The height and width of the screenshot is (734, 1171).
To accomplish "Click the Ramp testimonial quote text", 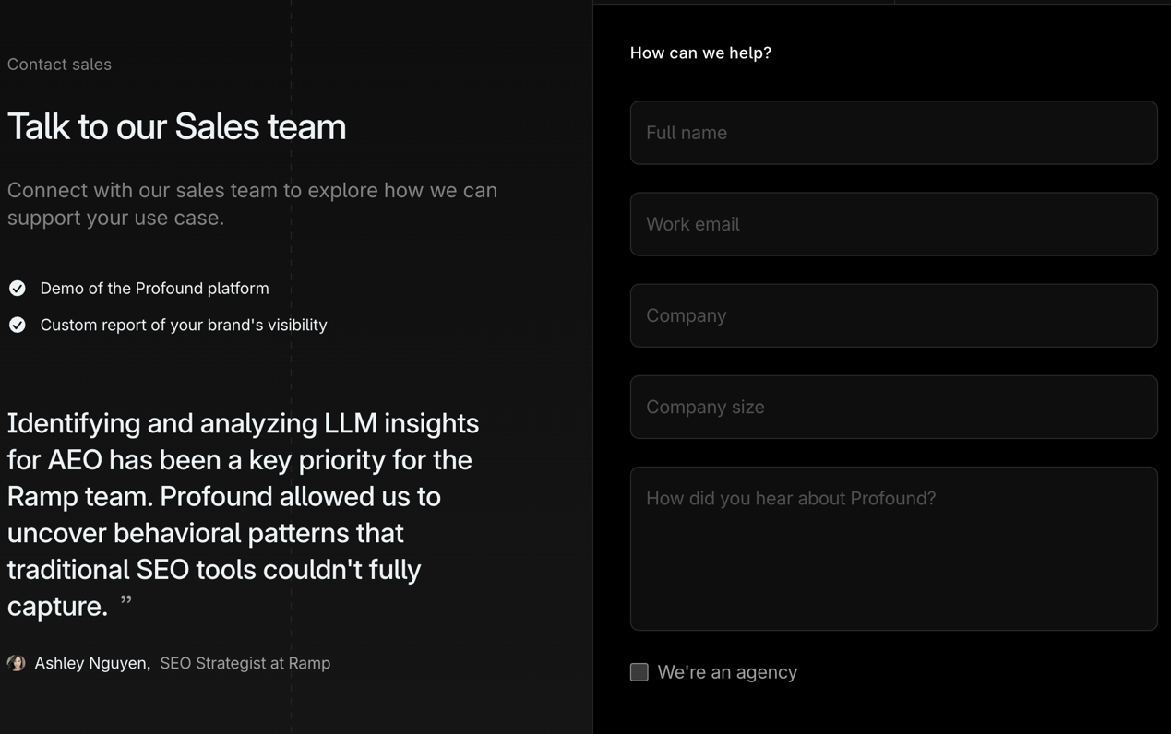I will [x=243, y=515].
